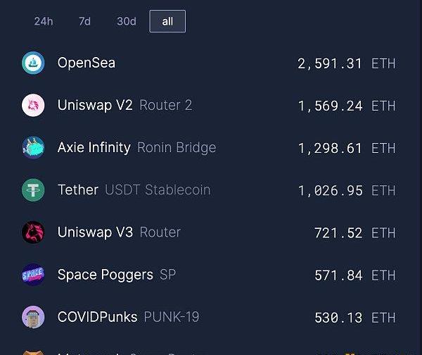422x355 pixels.
Task: Click the OpenSea sailboat icon
Action: click(x=33, y=63)
